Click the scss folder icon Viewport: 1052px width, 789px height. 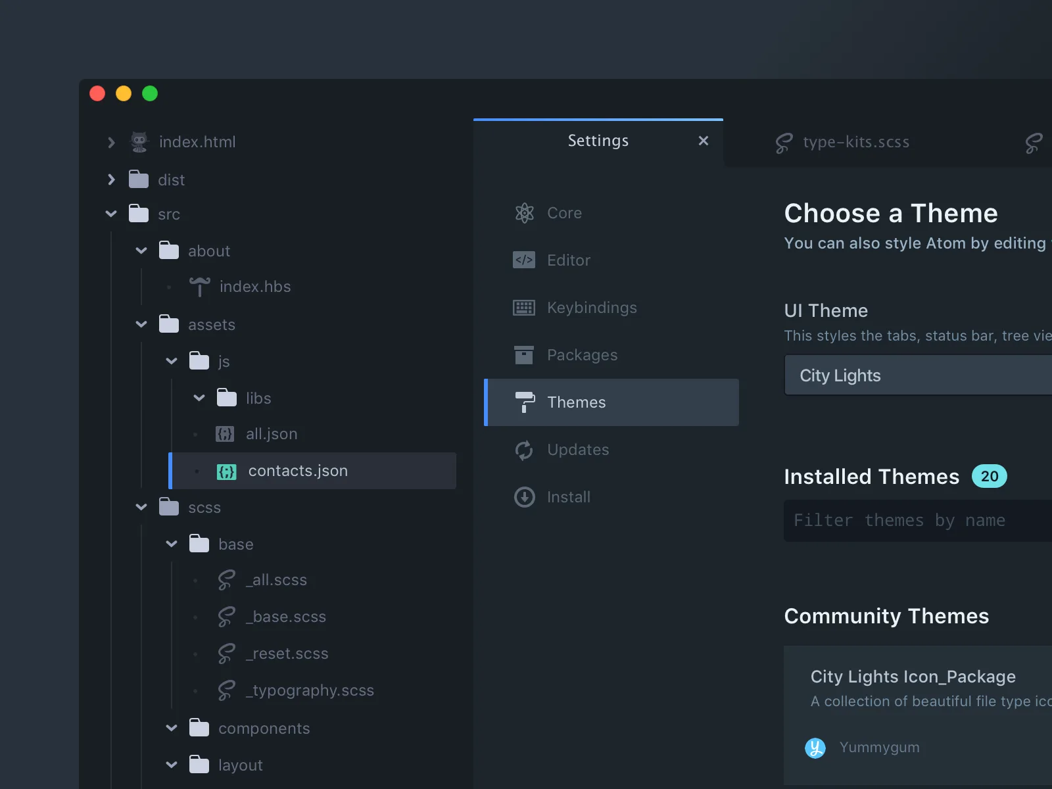point(169,506)
